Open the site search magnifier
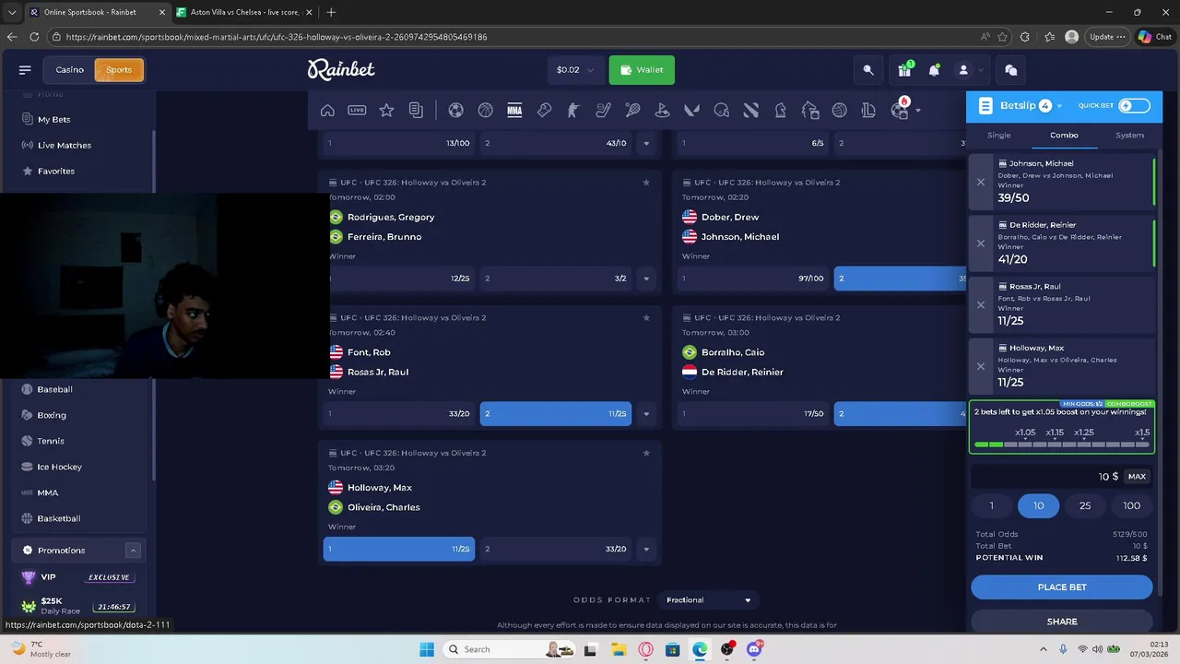Viewport: 1180px width, 664px height. pyautogui.click(x=867, y=70)
